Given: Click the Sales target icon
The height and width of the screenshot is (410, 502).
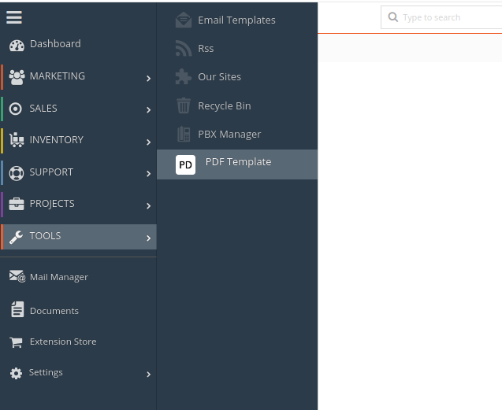Looking at the screenshot, I should 16,109.
